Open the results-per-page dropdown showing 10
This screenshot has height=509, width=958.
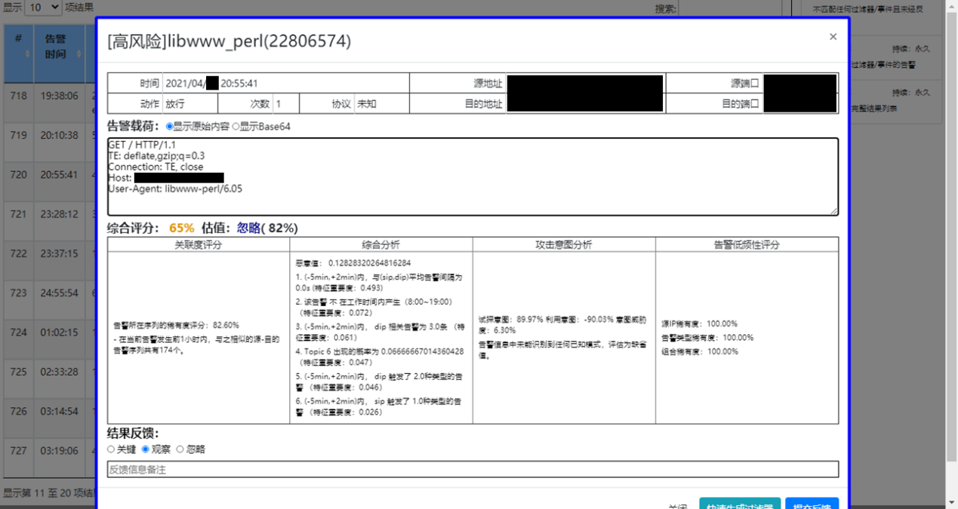[x=43, y=8]
